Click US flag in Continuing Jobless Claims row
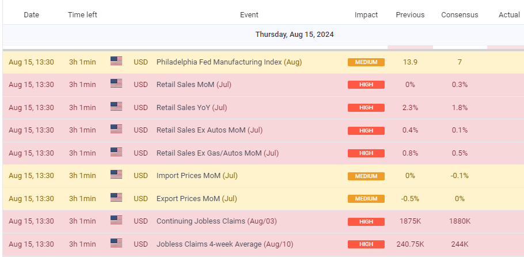Screen dimensions: 524x257 click(116, 221)
